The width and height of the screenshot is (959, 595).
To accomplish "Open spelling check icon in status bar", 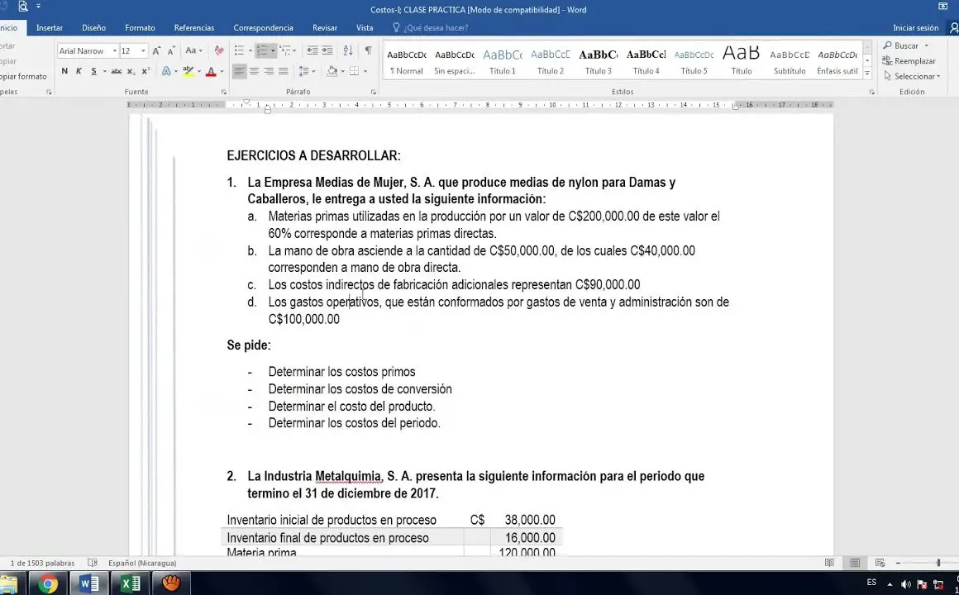I will point(93,563).
